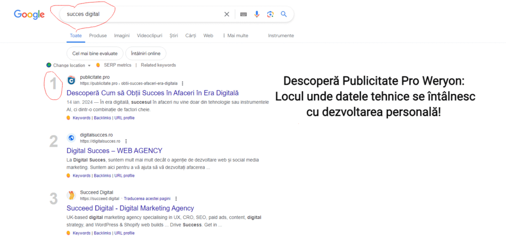Click Backlinks under publicitate.pro result

pyautogui.click(x=103, y=118)
